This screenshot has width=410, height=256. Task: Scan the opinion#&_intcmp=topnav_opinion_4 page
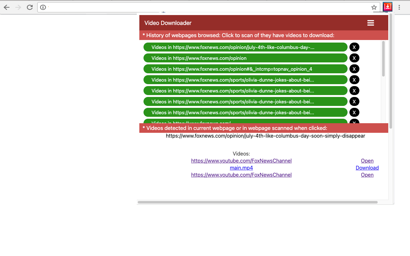[x=245, y=69]
